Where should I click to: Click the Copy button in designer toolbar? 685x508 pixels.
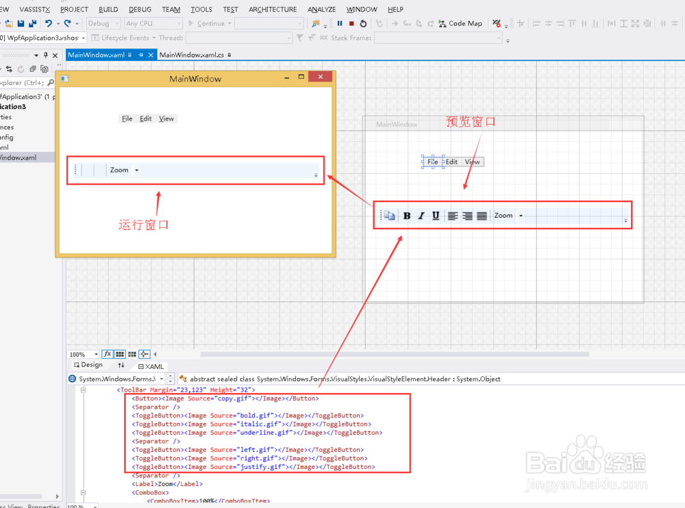click(x=389, y=216)
